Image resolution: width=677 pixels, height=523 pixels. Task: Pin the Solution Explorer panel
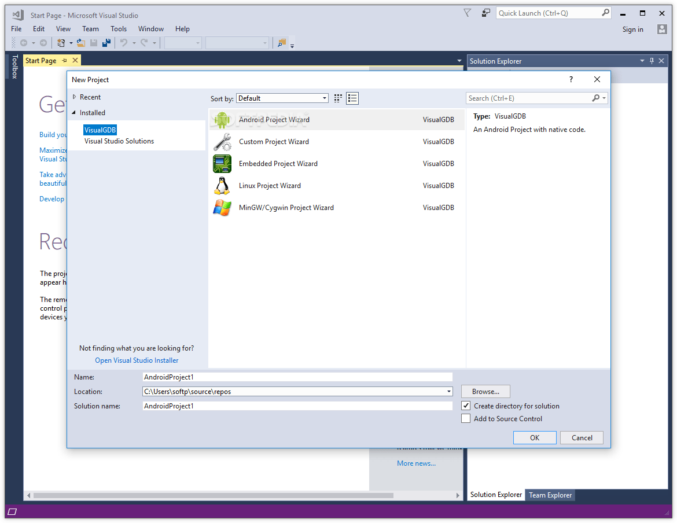click(x=652, y=61)
